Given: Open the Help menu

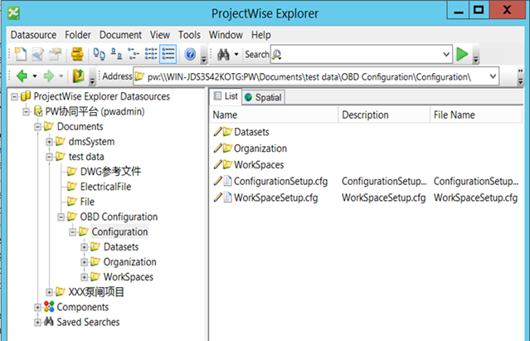Looking at the screenshot, I should [x=260, y=35].
